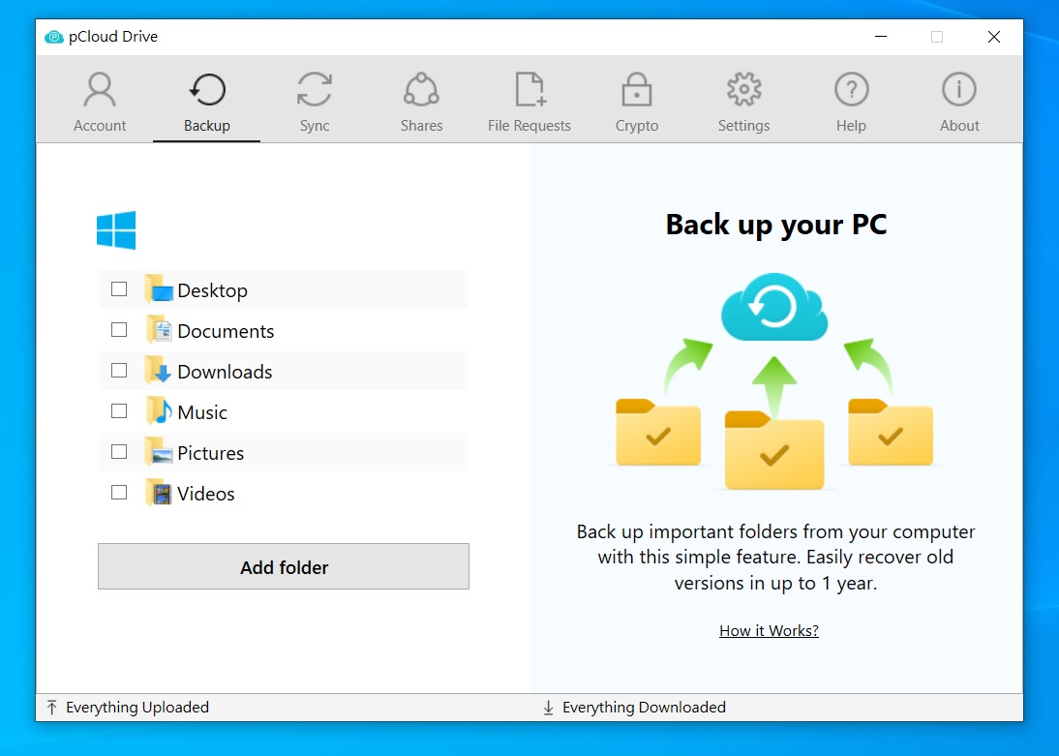Click the Videos folder icon
Screen dimensions: 1059x756
tap(159, 493)
